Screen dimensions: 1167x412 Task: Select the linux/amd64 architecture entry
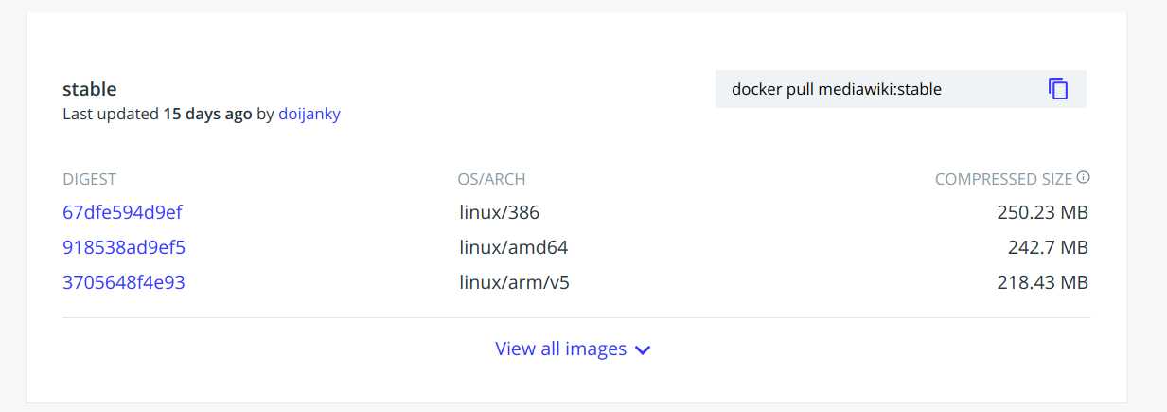[513, 247]
